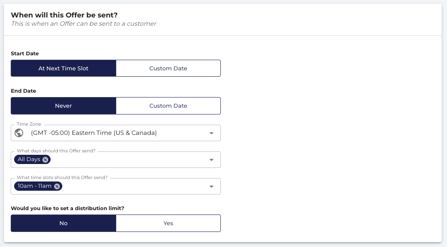Click the All Days chip label
Screen dimensions: 447x247
[29, 159]
